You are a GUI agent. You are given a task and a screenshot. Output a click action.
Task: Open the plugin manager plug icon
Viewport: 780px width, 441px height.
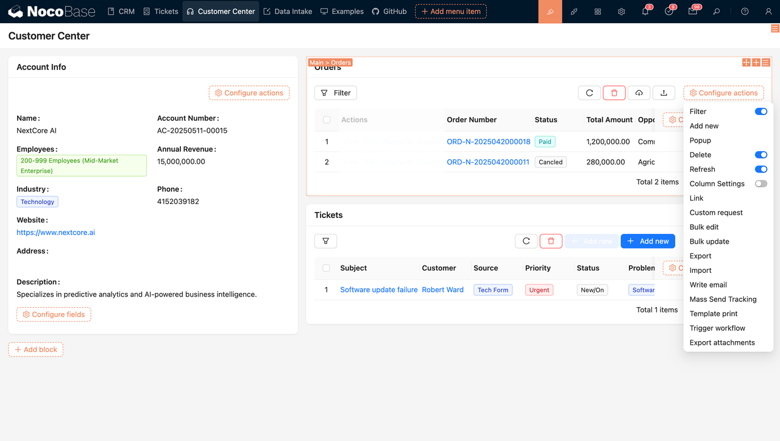pyautogui.click(x=574, y=12)
